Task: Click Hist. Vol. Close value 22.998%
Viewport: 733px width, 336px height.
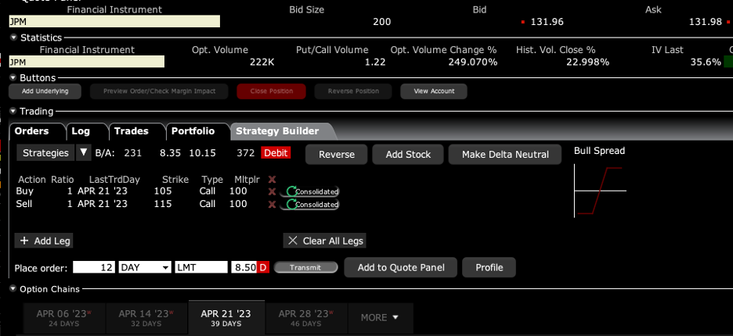Action: (587, 62)
